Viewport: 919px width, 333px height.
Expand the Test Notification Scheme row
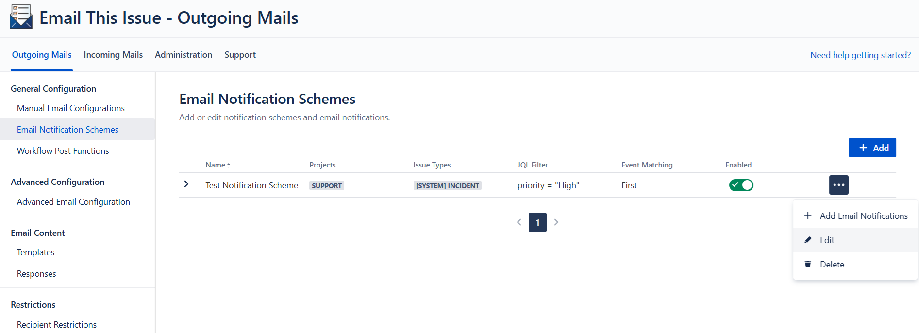tap(186, 184)
